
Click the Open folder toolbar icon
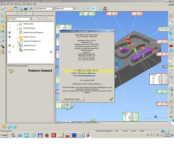tap(10, 8)
